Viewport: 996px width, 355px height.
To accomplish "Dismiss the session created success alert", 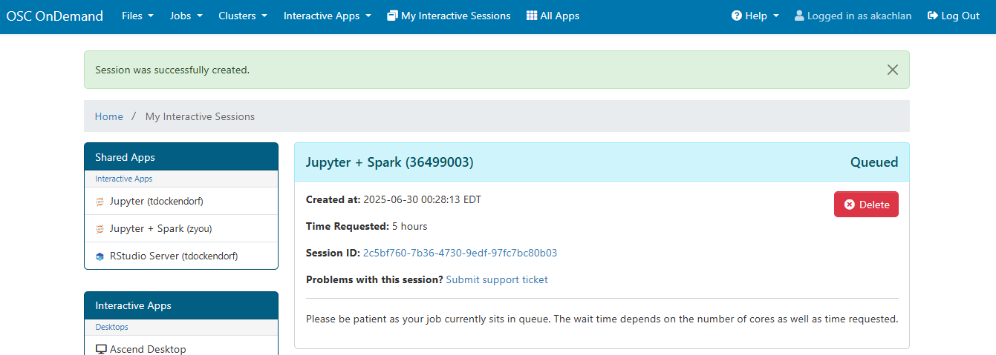I will coord(892,70).
